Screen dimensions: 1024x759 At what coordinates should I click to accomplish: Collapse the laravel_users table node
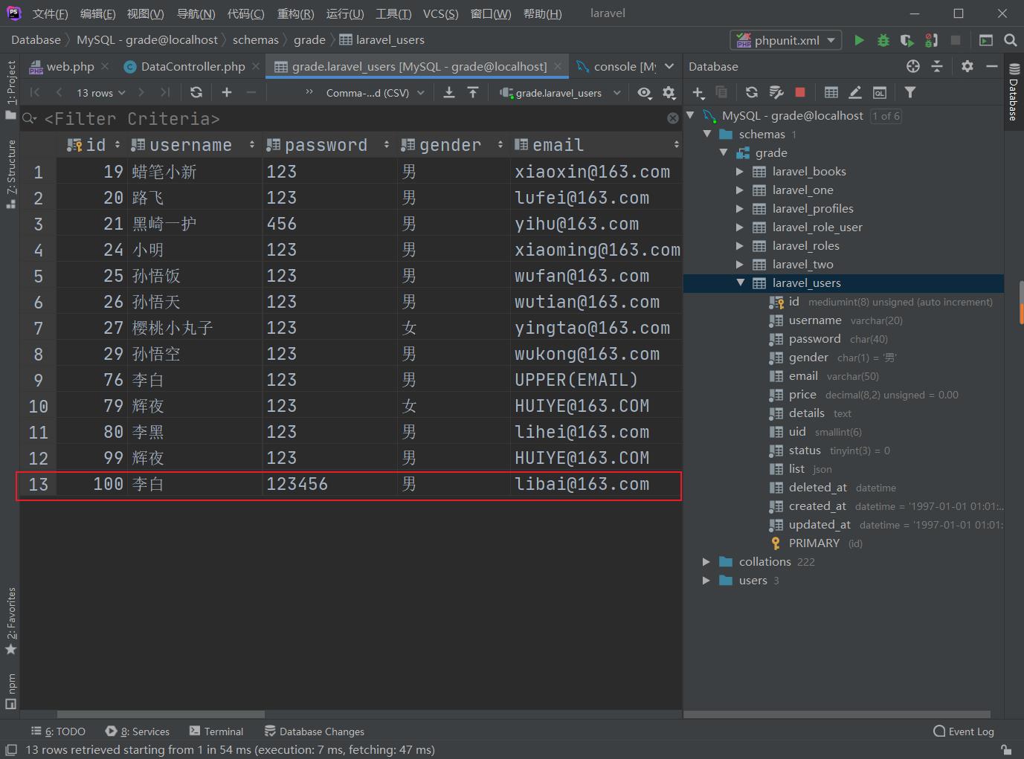pos(740,282)
